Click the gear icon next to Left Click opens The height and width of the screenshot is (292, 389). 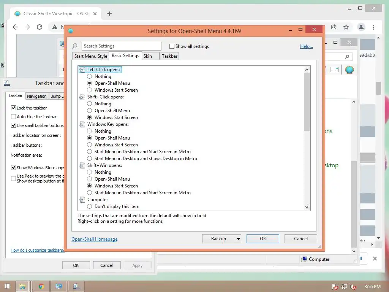click(82, 70)
